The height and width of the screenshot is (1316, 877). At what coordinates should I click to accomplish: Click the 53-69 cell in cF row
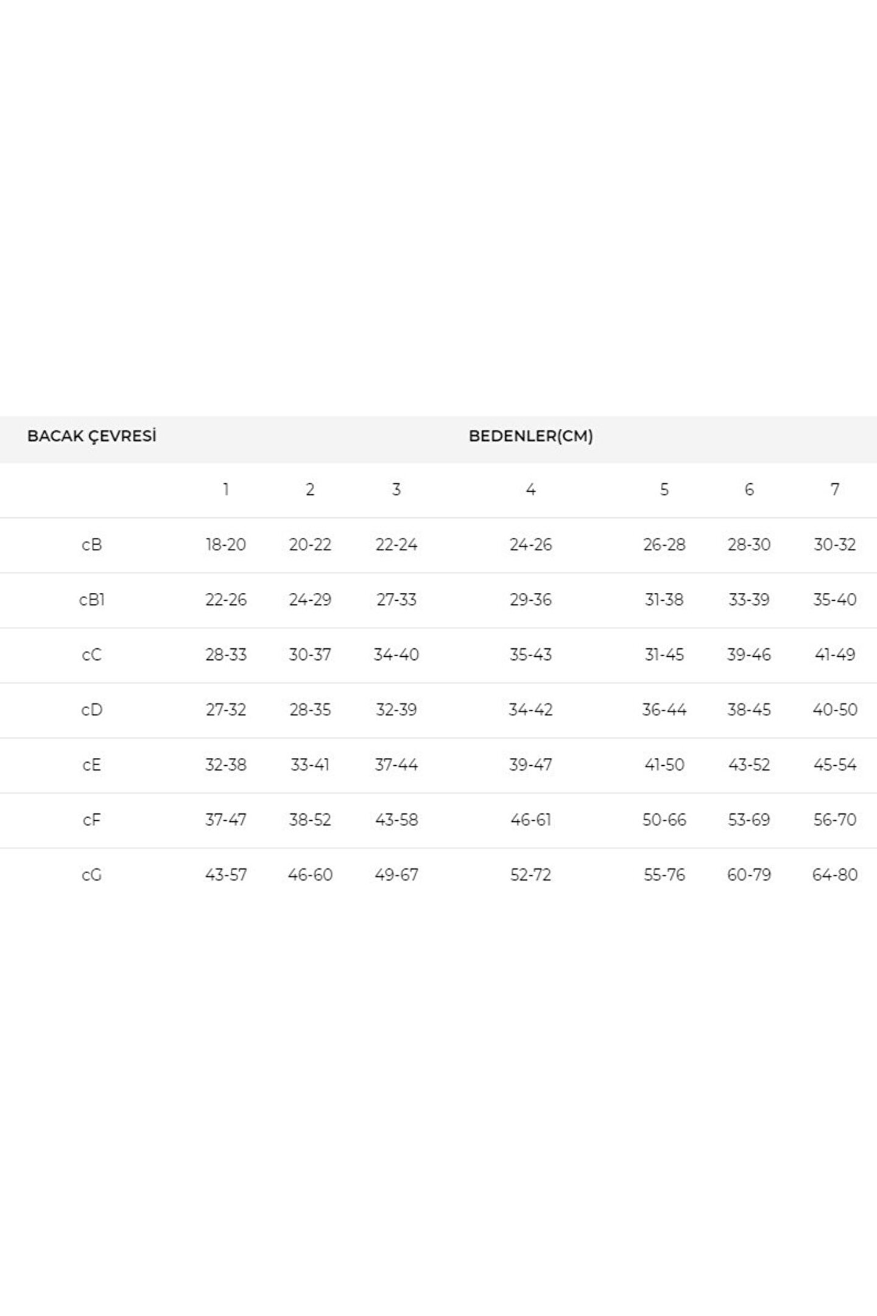(749, 820)
